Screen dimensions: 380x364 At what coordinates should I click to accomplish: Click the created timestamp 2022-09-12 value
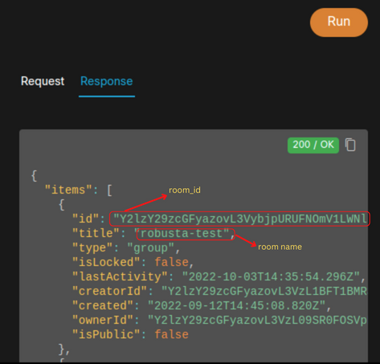tap(237, 305)
